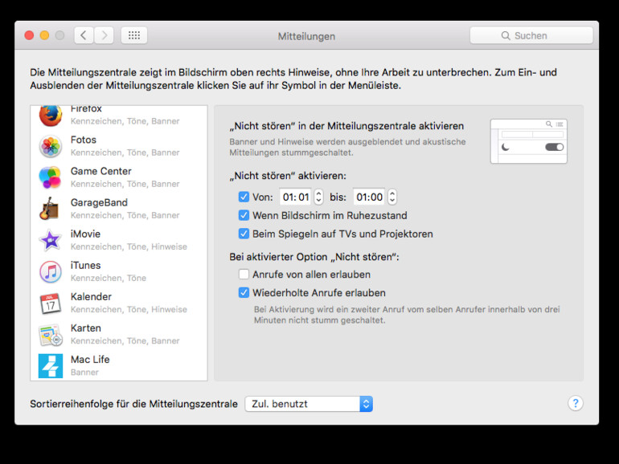619x464 pixels.
Task: Select the Game Center row label
Action: coord(101,171)
